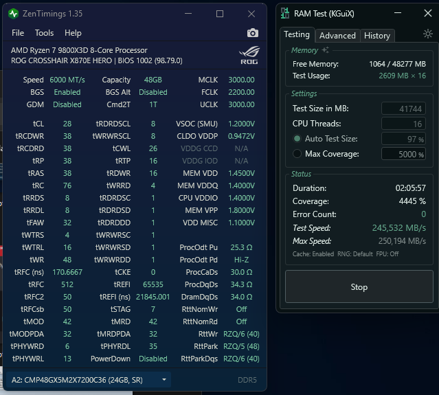Screen dimensions: 439x395
Task: Click the Auto Test Size percent field
Action: 403,139
